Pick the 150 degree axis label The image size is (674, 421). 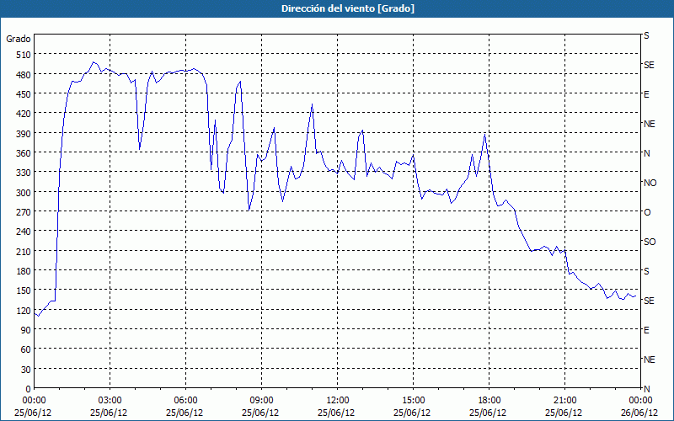pyautogui.click(x=24, y=290)
